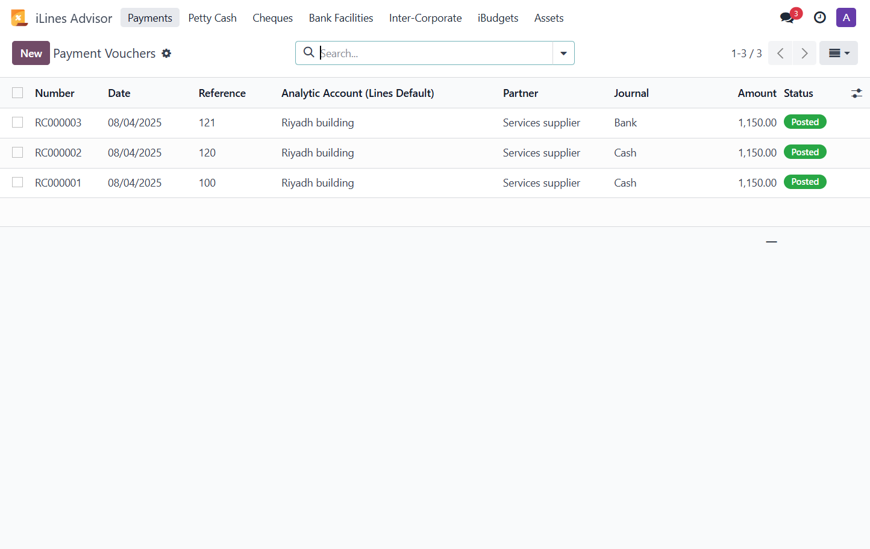Click reference 100 cell

pos(207,183)
